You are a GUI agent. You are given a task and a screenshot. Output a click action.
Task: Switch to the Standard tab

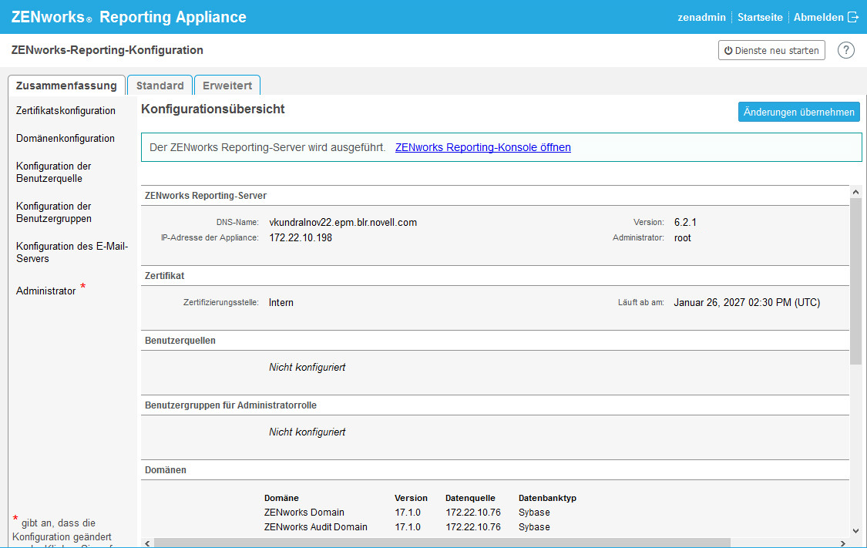pyautogui.click(x=160, y=86)
